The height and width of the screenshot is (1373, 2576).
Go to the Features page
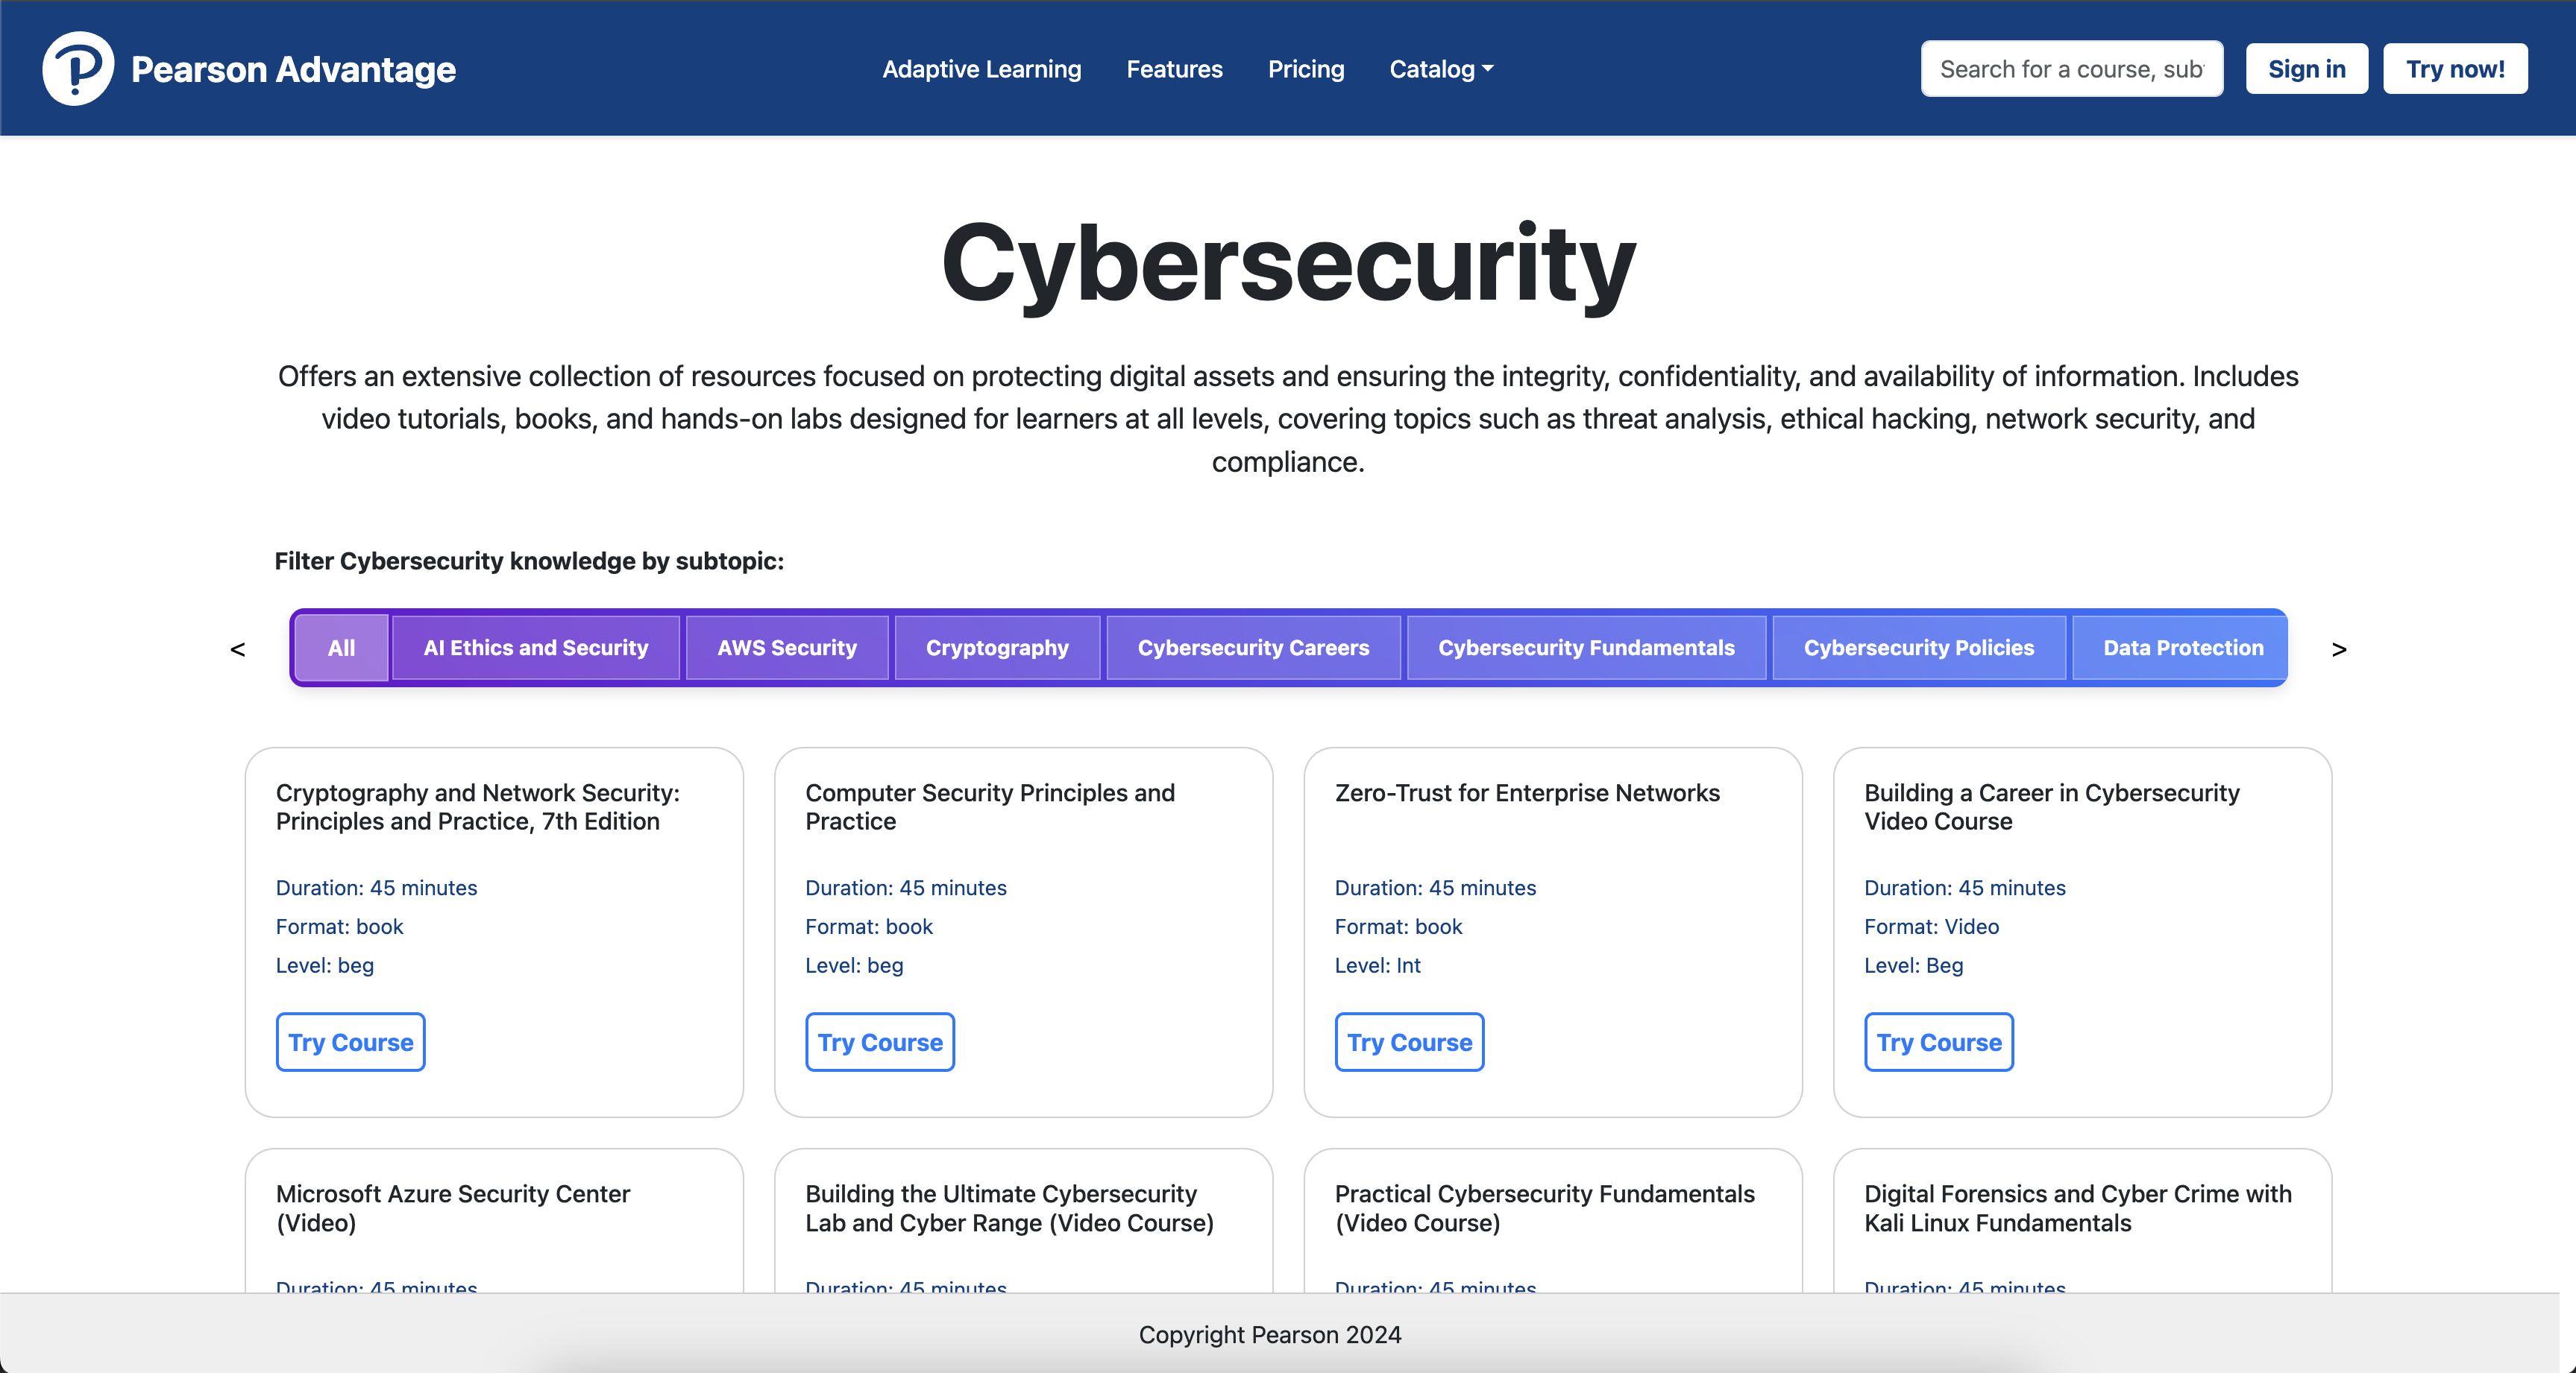pyautogui.click(x=1174, y=69)
